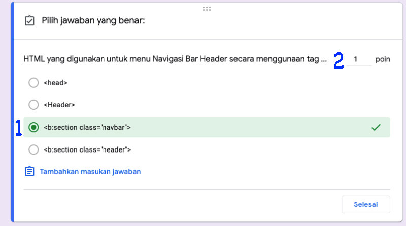Click the points input field
Image resolution: width=406 pixels, height=226 pixels.
[x=359, y=59]
